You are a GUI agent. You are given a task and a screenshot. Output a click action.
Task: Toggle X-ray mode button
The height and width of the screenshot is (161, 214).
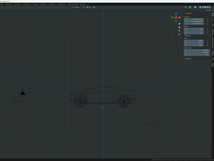pyautogui.click(x=200, y=7)
